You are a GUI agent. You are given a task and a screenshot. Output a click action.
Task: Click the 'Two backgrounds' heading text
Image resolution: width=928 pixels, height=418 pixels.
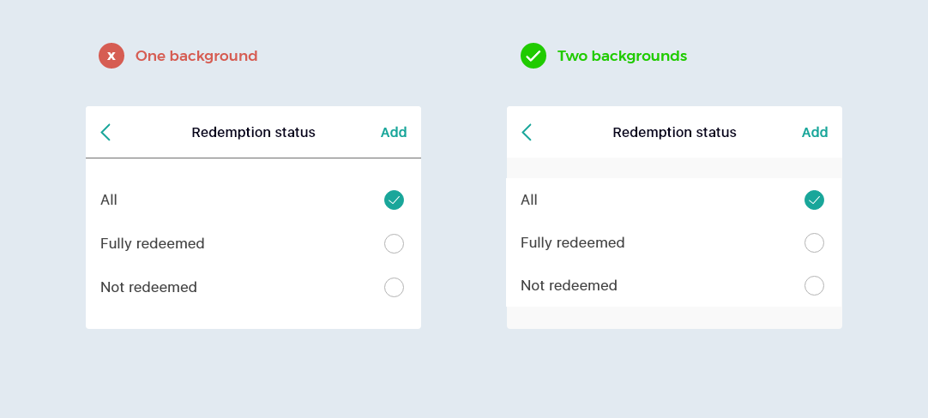622,57
